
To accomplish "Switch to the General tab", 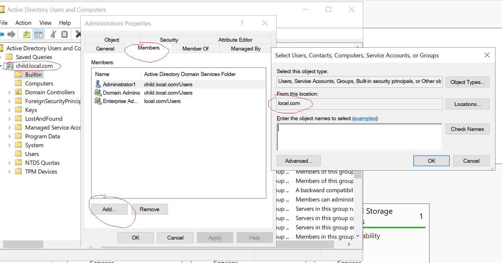I will [x=105, y=49].
